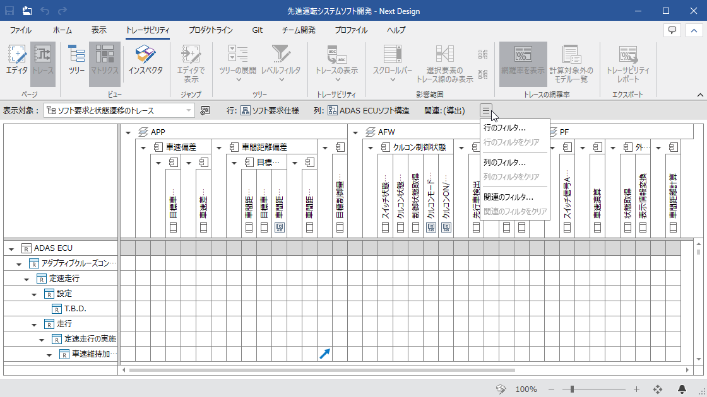Image resolution: width=707 pixels, height=397 pixels.
Task: Collapse the APP column group
Action: coord(128,132)
